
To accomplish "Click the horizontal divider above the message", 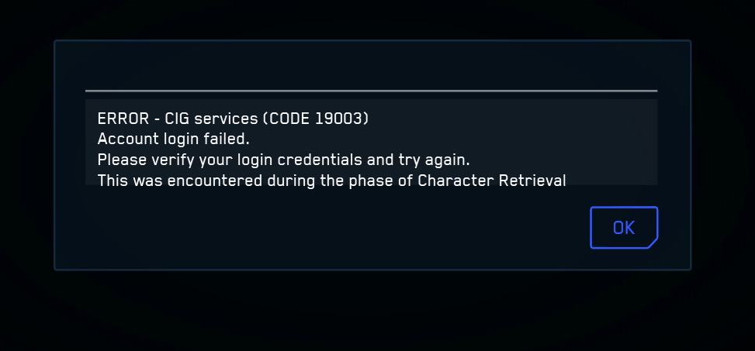I will (371, 91).
